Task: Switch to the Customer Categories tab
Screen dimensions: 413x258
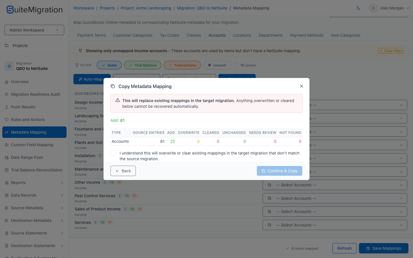Action: click(x=133, y=35)
